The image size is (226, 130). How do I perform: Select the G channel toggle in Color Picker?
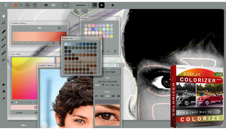point(19,103)
